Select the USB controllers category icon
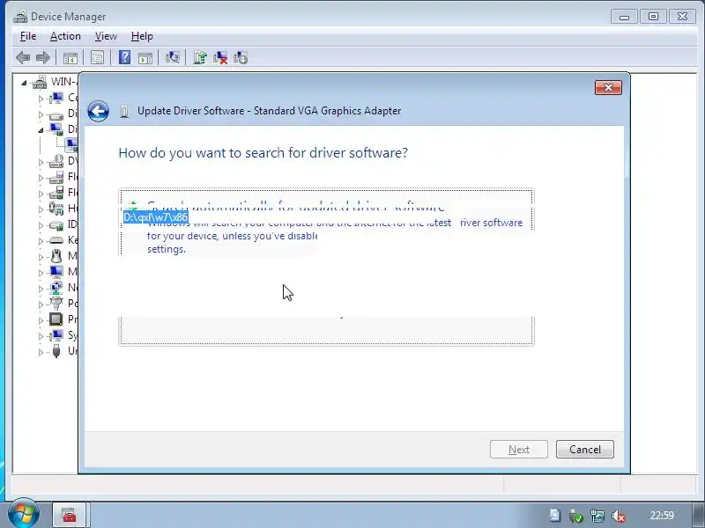 tap(56, 350)
